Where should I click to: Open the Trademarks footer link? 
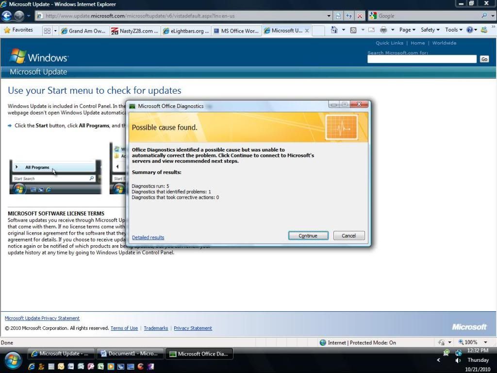tap(156, 328)
